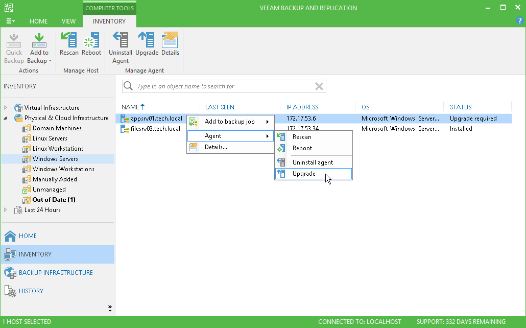Click the Installed status cell
Screen dimensions: 526x328
(461, 129)
